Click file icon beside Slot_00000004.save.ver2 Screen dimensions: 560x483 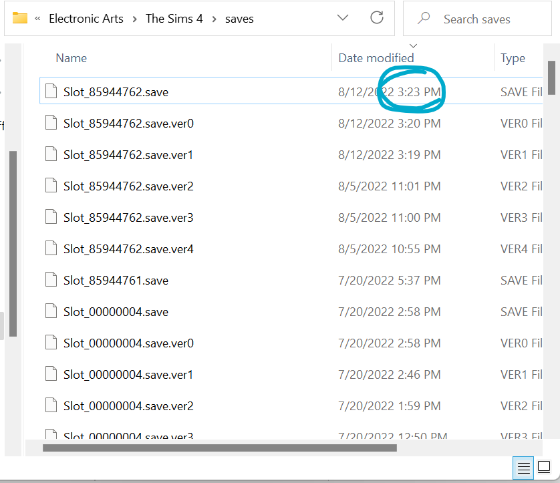click(x=51, y=406)
